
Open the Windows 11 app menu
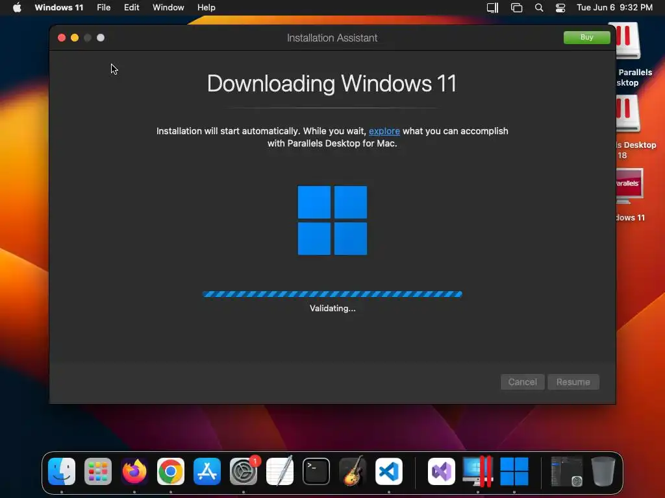tap(59, 8)
